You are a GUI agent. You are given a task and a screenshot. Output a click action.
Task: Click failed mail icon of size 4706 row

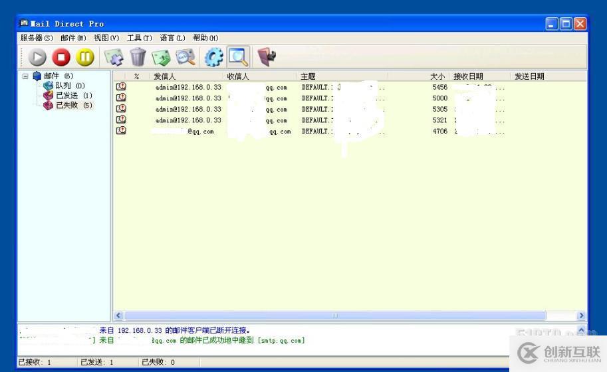point(121,131)
